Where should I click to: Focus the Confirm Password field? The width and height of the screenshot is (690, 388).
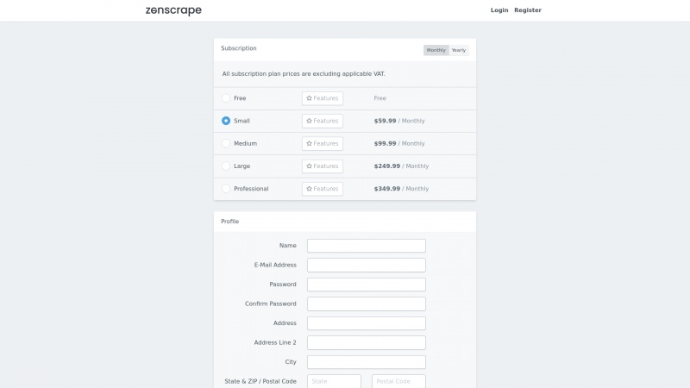[367, 304]
